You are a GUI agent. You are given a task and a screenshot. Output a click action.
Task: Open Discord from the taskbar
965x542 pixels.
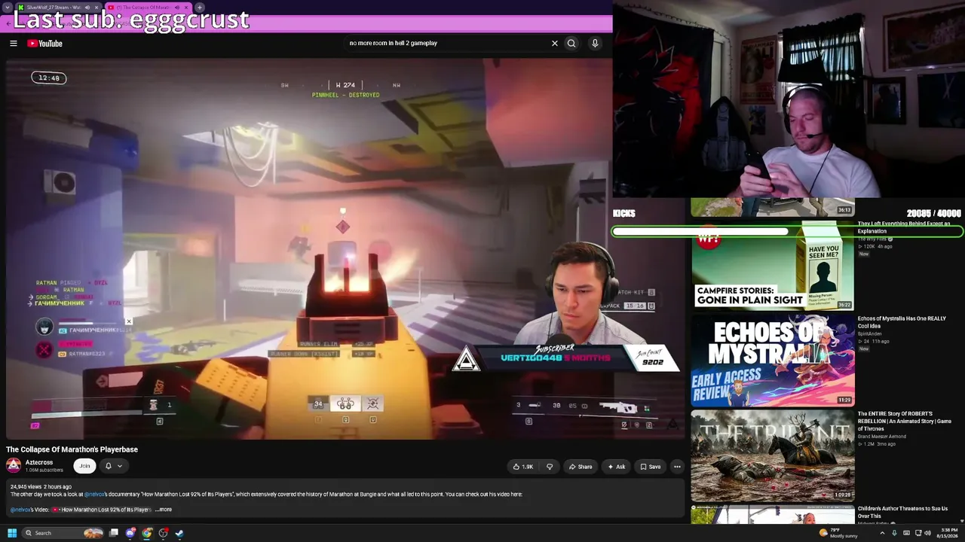[130, 533]
